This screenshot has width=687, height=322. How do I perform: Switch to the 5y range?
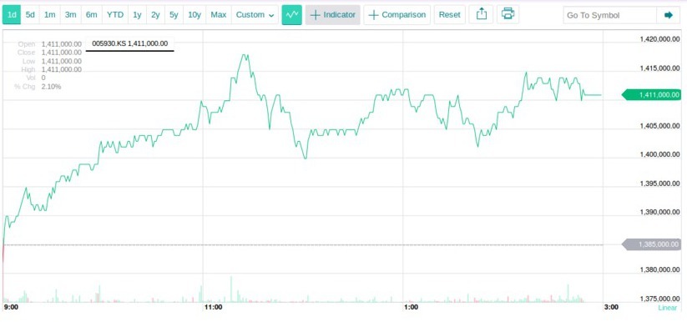[x=174, y=15]
